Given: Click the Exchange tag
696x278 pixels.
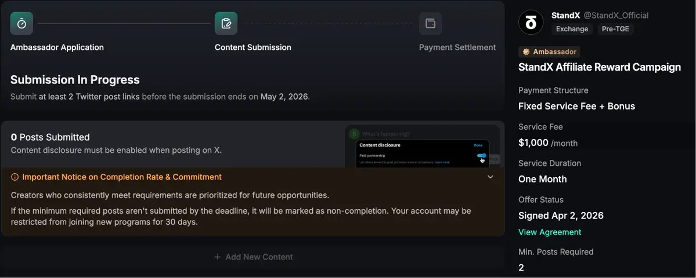Looking at the screenshot, I should click(572, 29).
